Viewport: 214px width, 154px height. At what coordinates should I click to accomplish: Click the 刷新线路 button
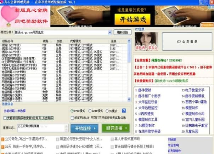point(123,32)
